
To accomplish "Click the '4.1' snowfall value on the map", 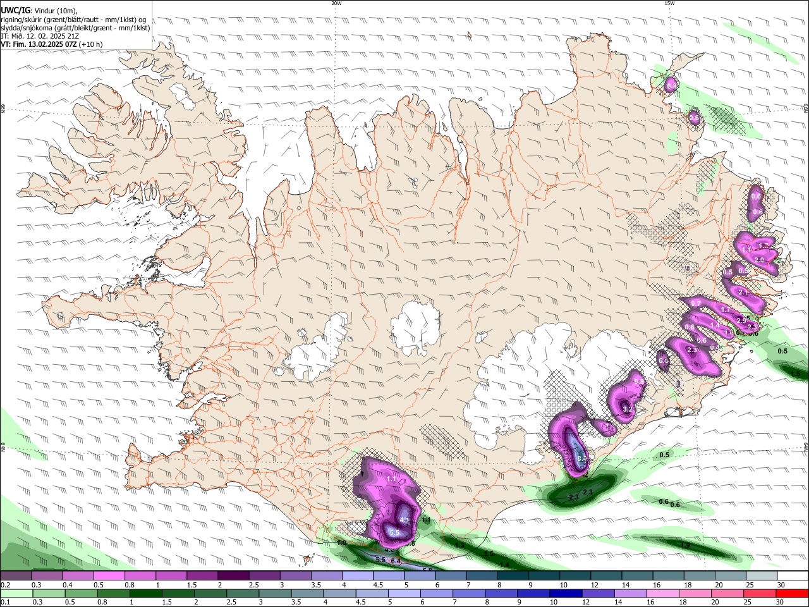I will click(x=405, y=520).
